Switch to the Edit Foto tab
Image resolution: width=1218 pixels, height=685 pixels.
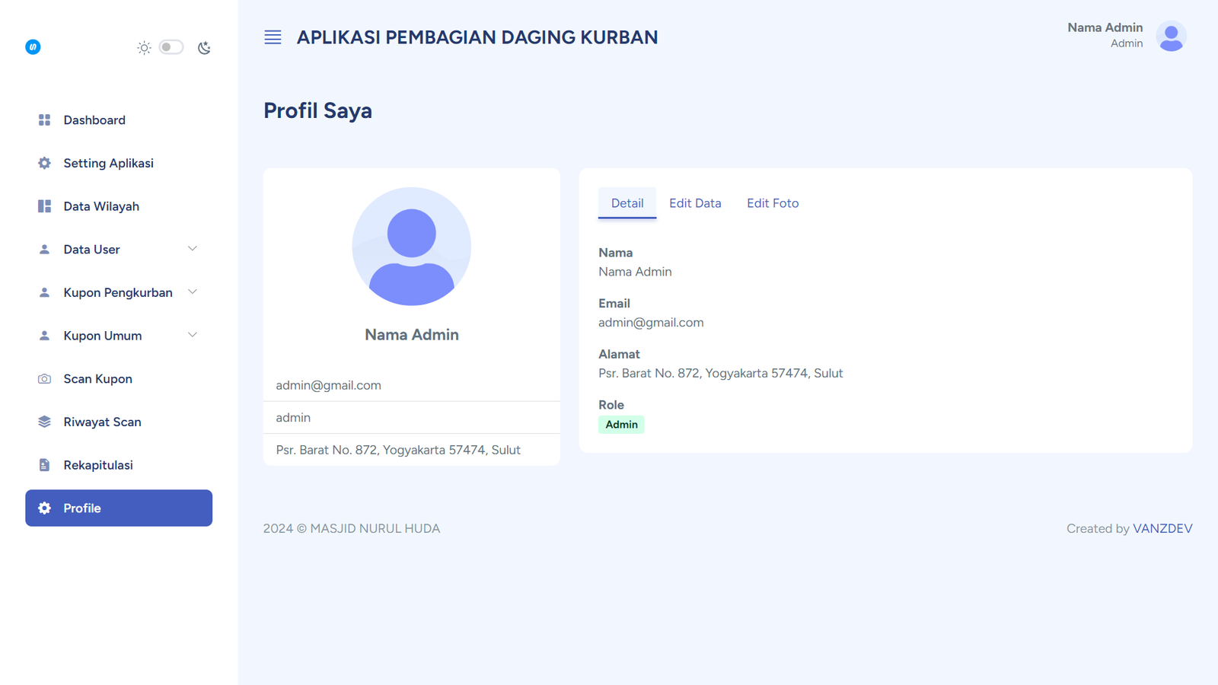coord(772,203)
